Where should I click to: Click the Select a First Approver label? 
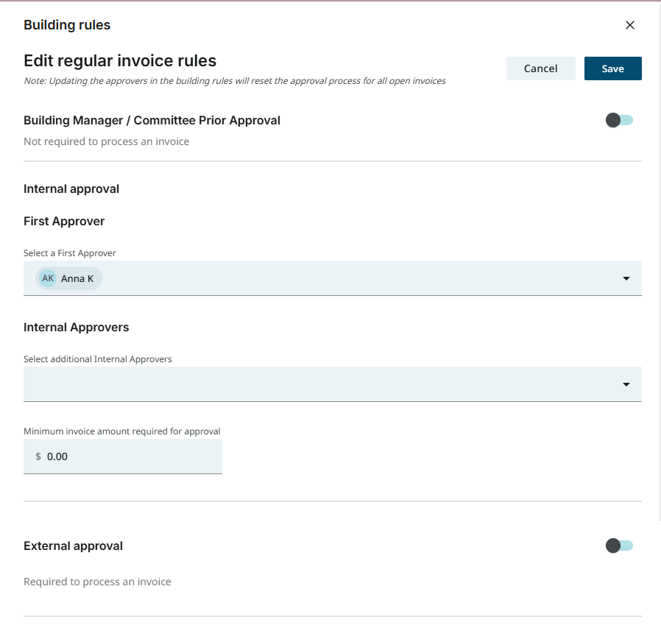[x=70, y=253]
